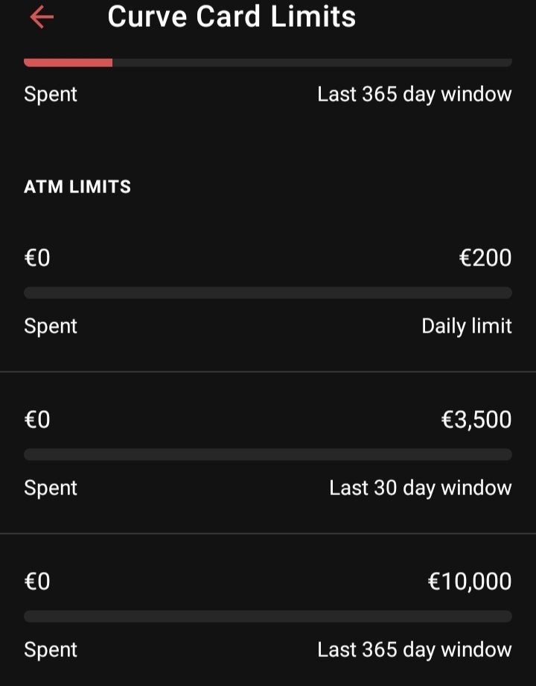This screenshot has height=686, width=536.
Task: Select the €10,000 limit amount
Action: (x=470, y=582)
